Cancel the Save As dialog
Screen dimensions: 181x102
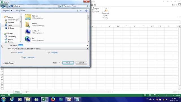click(x=81, y=63)
